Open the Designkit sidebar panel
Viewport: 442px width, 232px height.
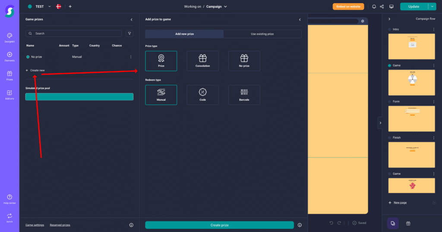(9, 37)
